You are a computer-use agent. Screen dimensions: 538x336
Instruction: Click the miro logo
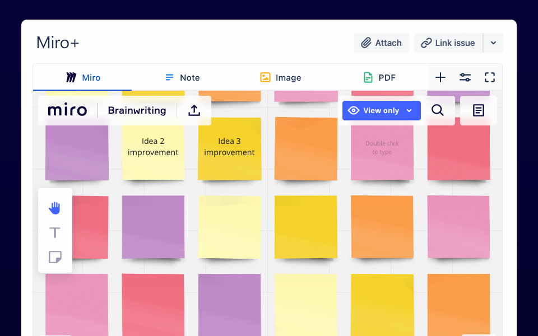(67, 110)
